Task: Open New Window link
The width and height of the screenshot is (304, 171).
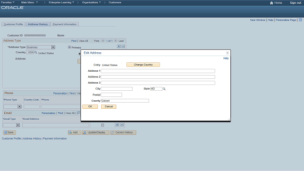Action: pyautogui.click(x=257, y=20)
